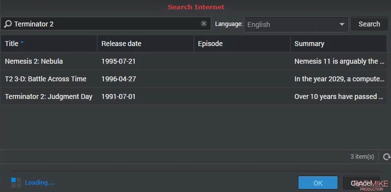Select T2 3-D: Battle Across Time row
The image size is (391, 192).
[x=194, y=79]
